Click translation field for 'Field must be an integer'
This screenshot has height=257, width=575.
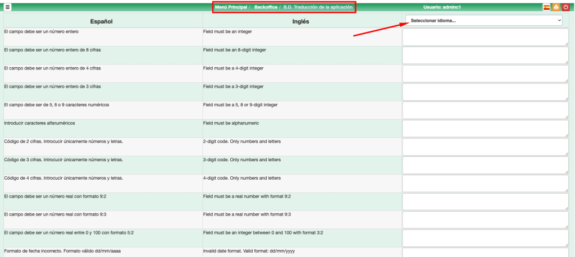(x=485, y=37)
